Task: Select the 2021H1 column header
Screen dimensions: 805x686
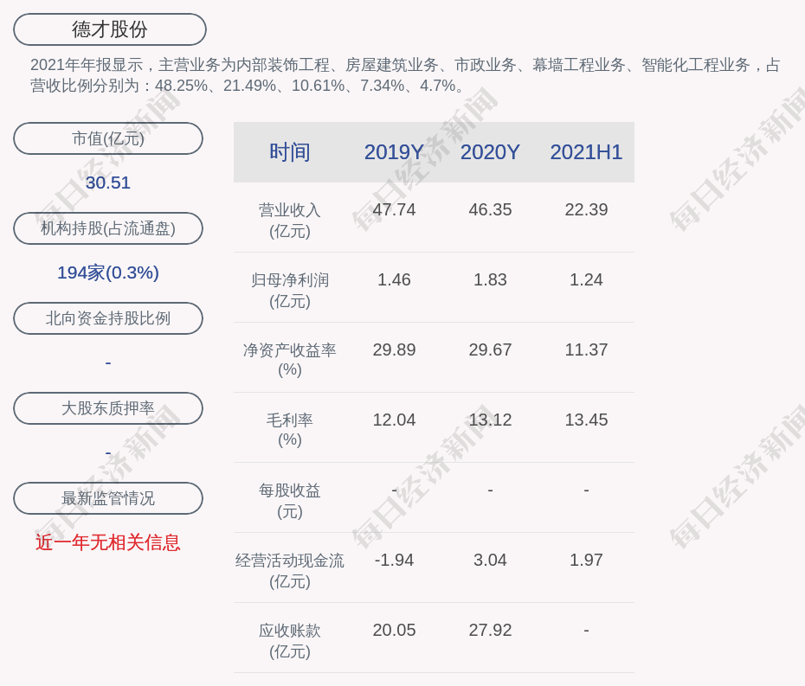Action: coord(586,152)
